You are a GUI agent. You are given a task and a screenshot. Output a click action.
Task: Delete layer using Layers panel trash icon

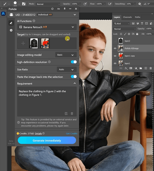tap(151, 68)
